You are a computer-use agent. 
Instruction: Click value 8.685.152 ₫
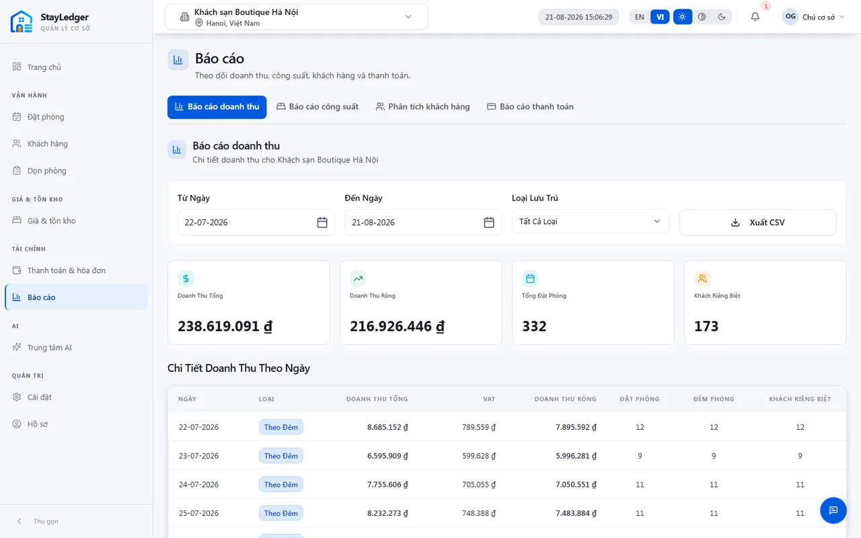point(388,427)
